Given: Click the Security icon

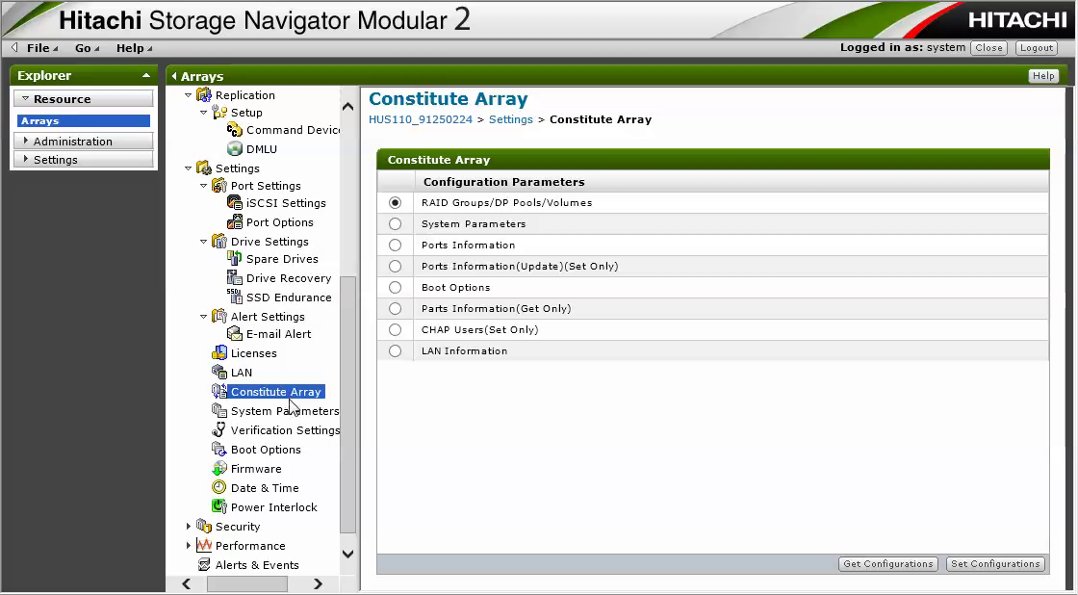Looking at the screenshot, I should pyautogui.click(x=204, y=527).
